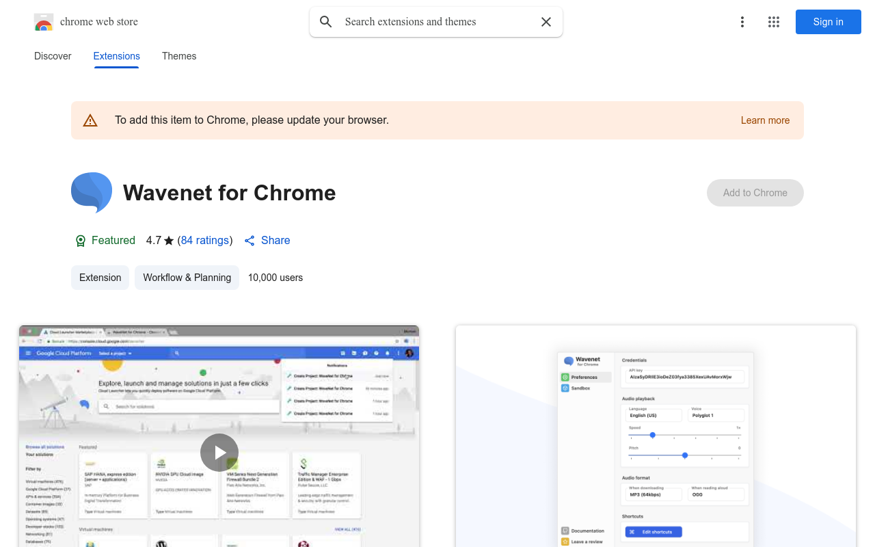Click the browser update warning message text

[x=252, y=120]
